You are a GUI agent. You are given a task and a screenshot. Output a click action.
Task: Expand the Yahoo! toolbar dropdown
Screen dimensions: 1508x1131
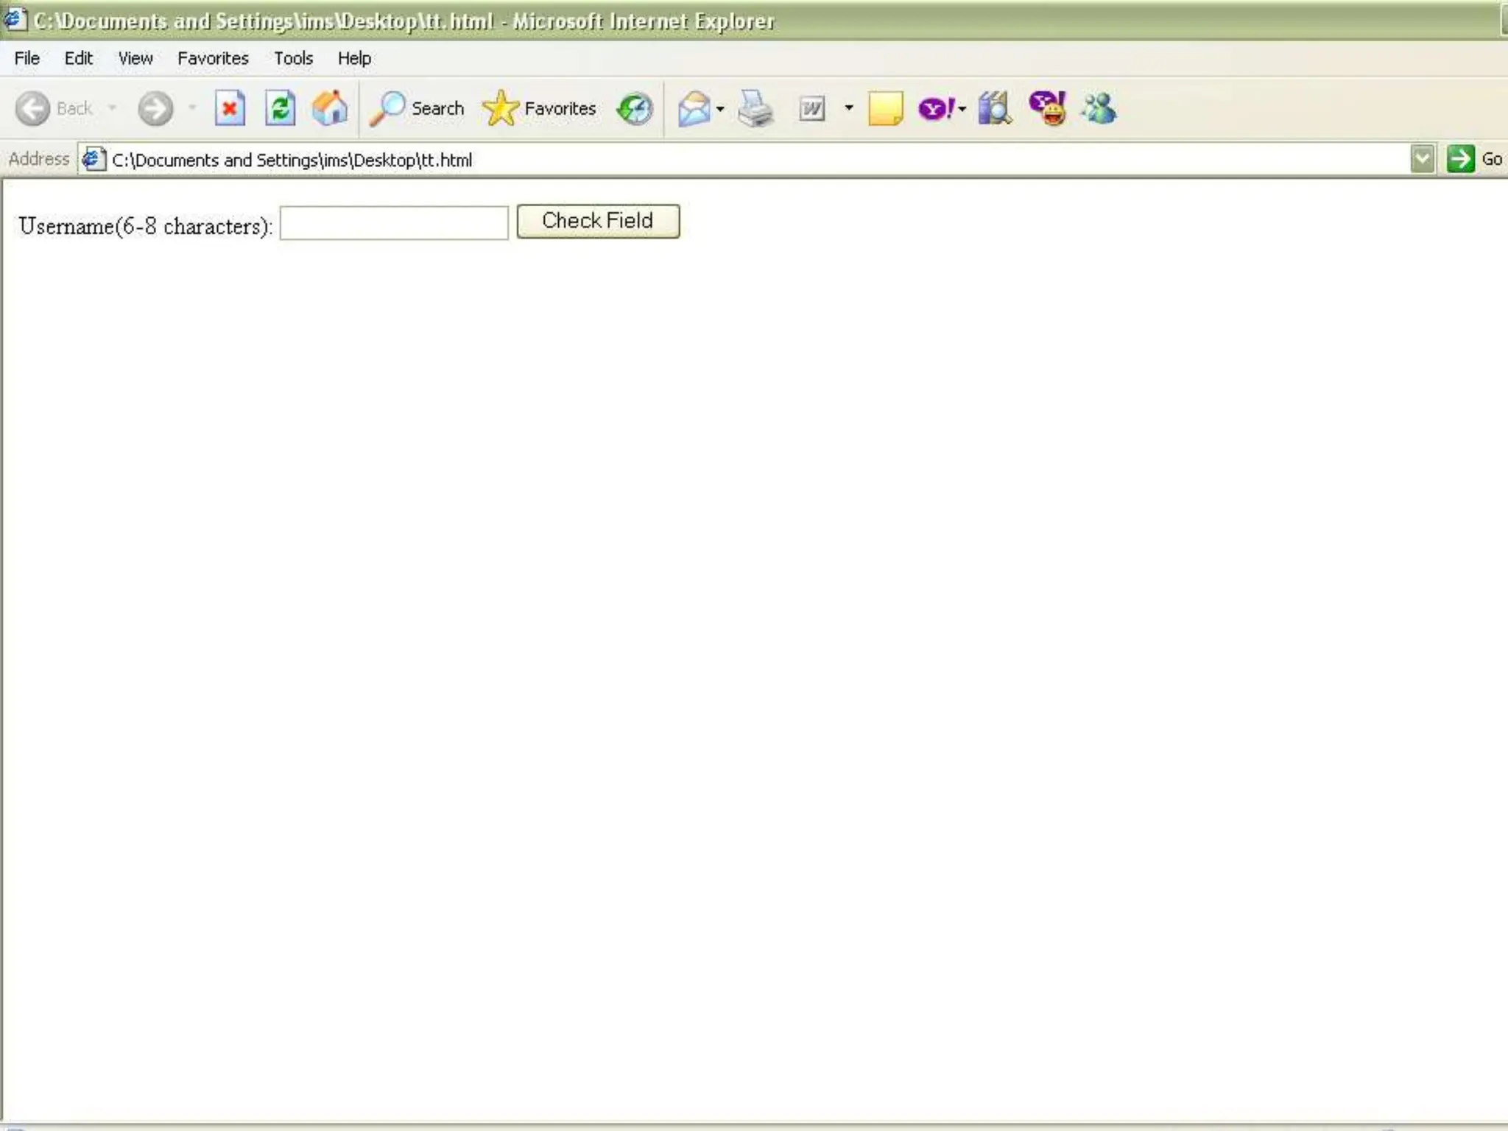click(x=962, y=109)
